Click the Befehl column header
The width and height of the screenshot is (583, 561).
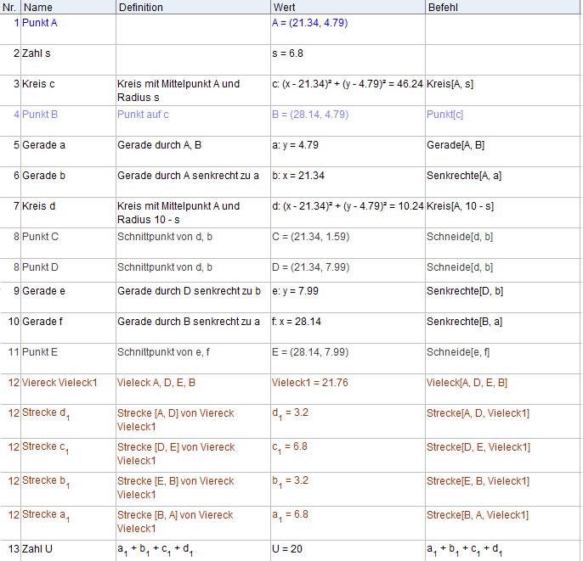pyautogui.click(x=502, y=7)
